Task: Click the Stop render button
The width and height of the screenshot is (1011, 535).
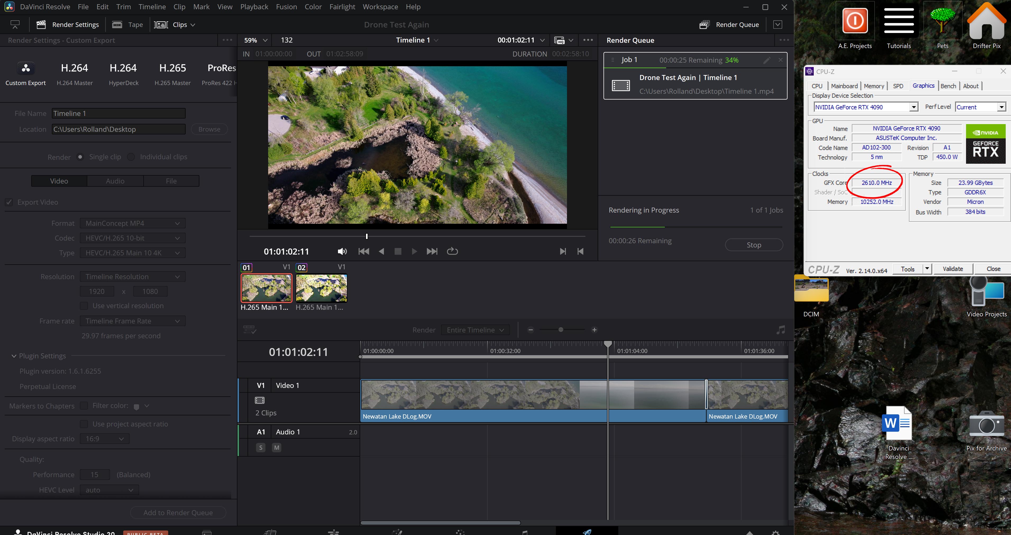Action: click(753, 245)
